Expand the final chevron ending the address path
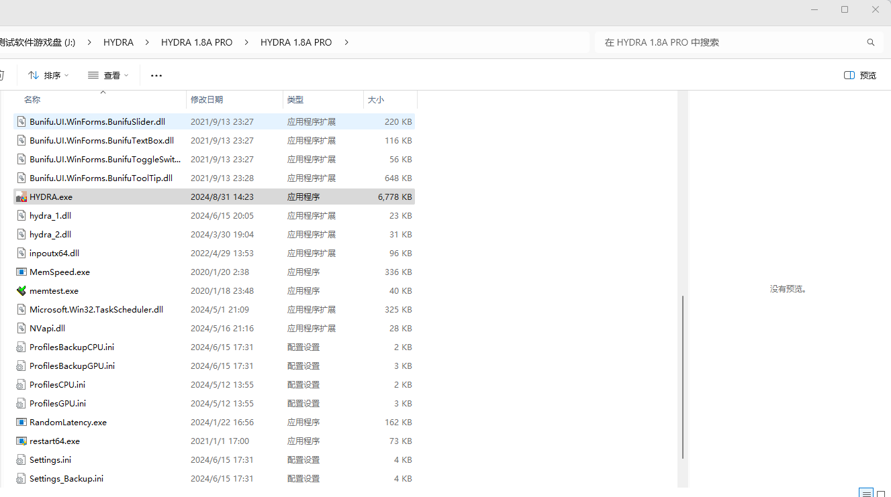This screenshot has height=497, width=891. (x=346, y=42)
